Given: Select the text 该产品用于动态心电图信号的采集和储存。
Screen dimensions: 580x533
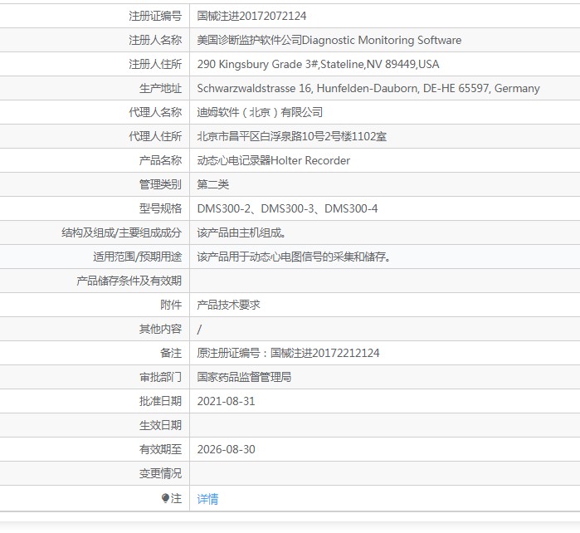Looking at the screenshot, I should pyautogui.click(x=294, y=257).
